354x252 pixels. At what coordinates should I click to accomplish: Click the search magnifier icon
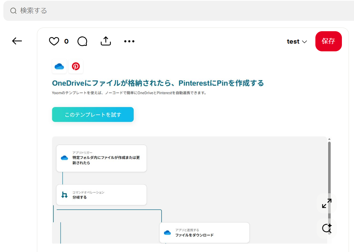click(x=13, y=11)
